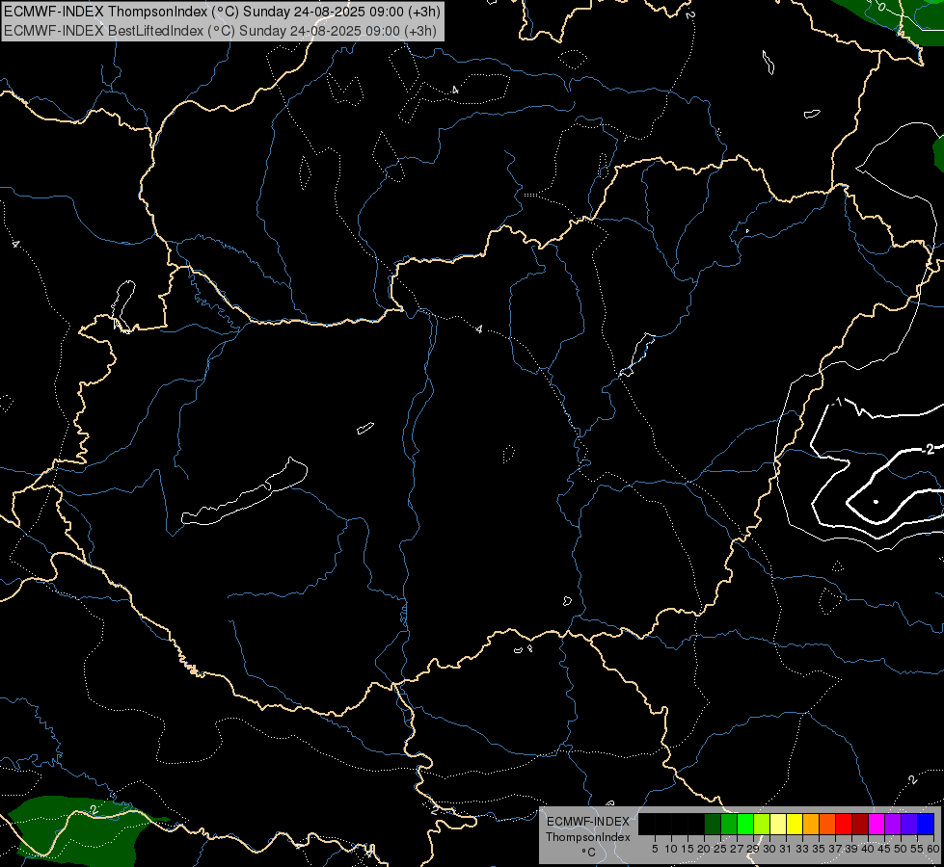Click the dark green legend swatch for 20-25

(713, 824)
